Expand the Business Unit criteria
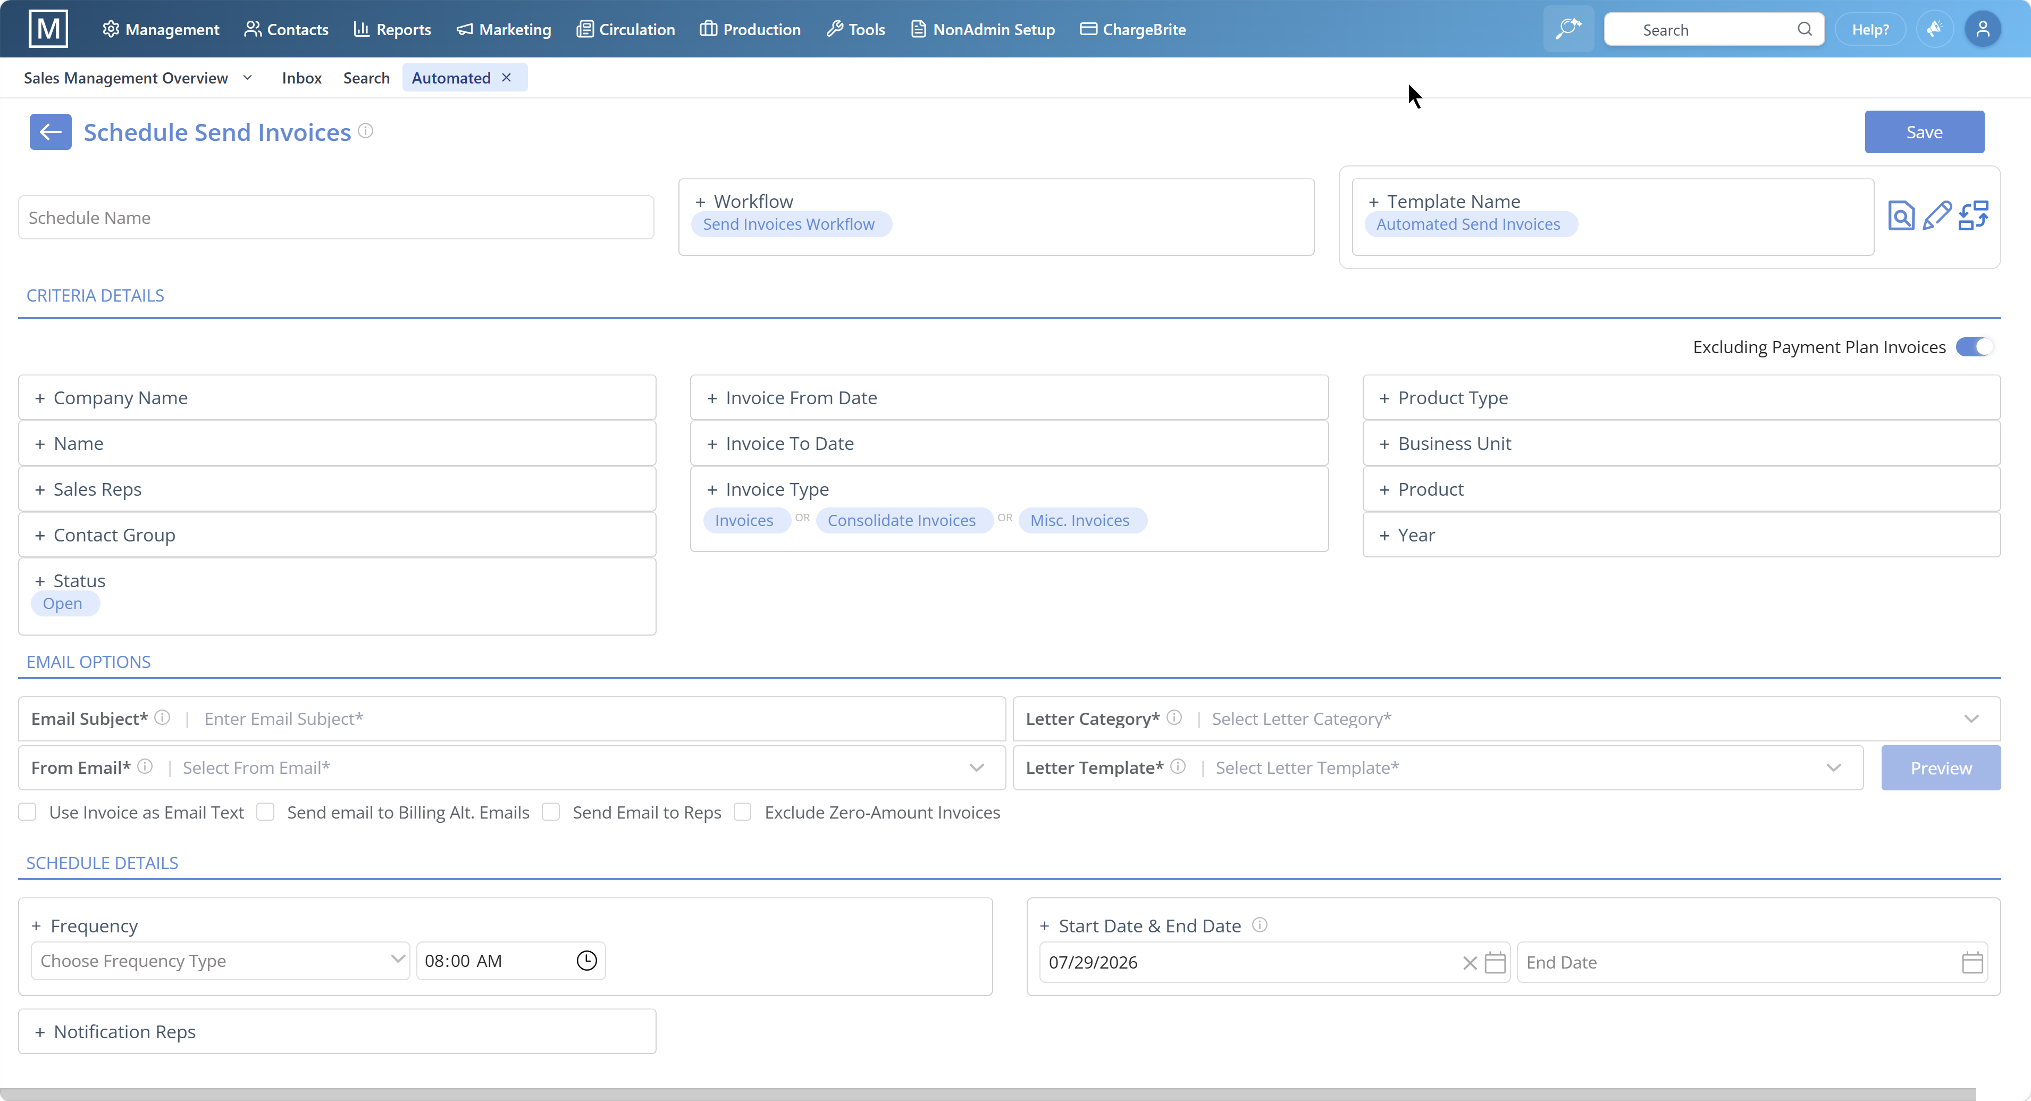The width and height of the screenshot is (2031, 1101). click(1682, 443)
